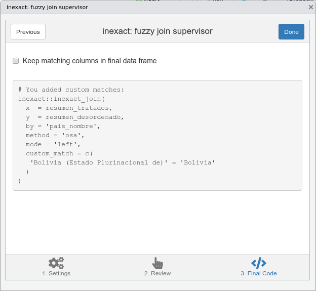Switch to the '1. Settings' tab label
This screenshot has height=291, width=316.
tap(56, 273)
